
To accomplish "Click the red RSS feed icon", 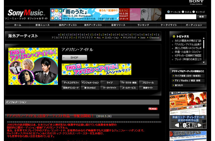I will pos(153,109).
